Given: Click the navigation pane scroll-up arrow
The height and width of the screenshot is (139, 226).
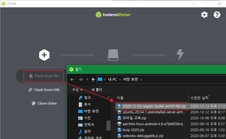Looking at the screenshot, I should click(x=108, y=97).
